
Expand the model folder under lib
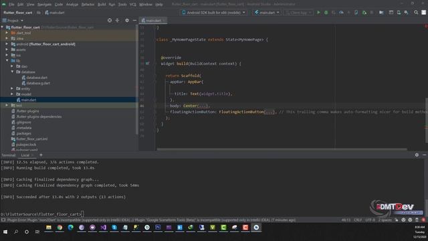click(x=12, y=94)
